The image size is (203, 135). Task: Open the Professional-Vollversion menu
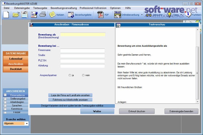coord(93,8)
